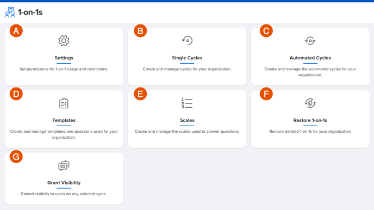This screenshot has height=210, width=374.
Task: Click the orange E marker badge
Action: pos(140,94)
